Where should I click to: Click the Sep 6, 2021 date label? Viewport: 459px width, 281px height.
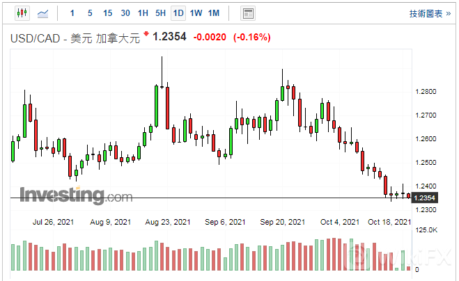pyautogui.click(x=225, y=223)
